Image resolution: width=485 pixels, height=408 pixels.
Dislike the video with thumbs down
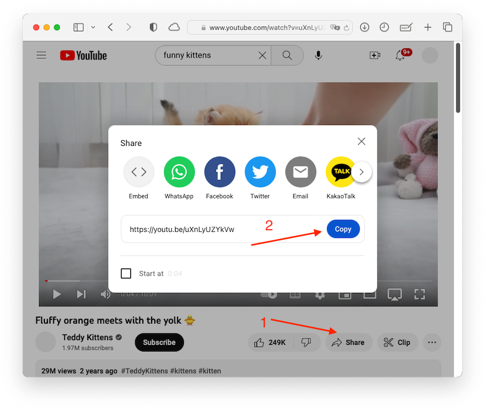306,342
